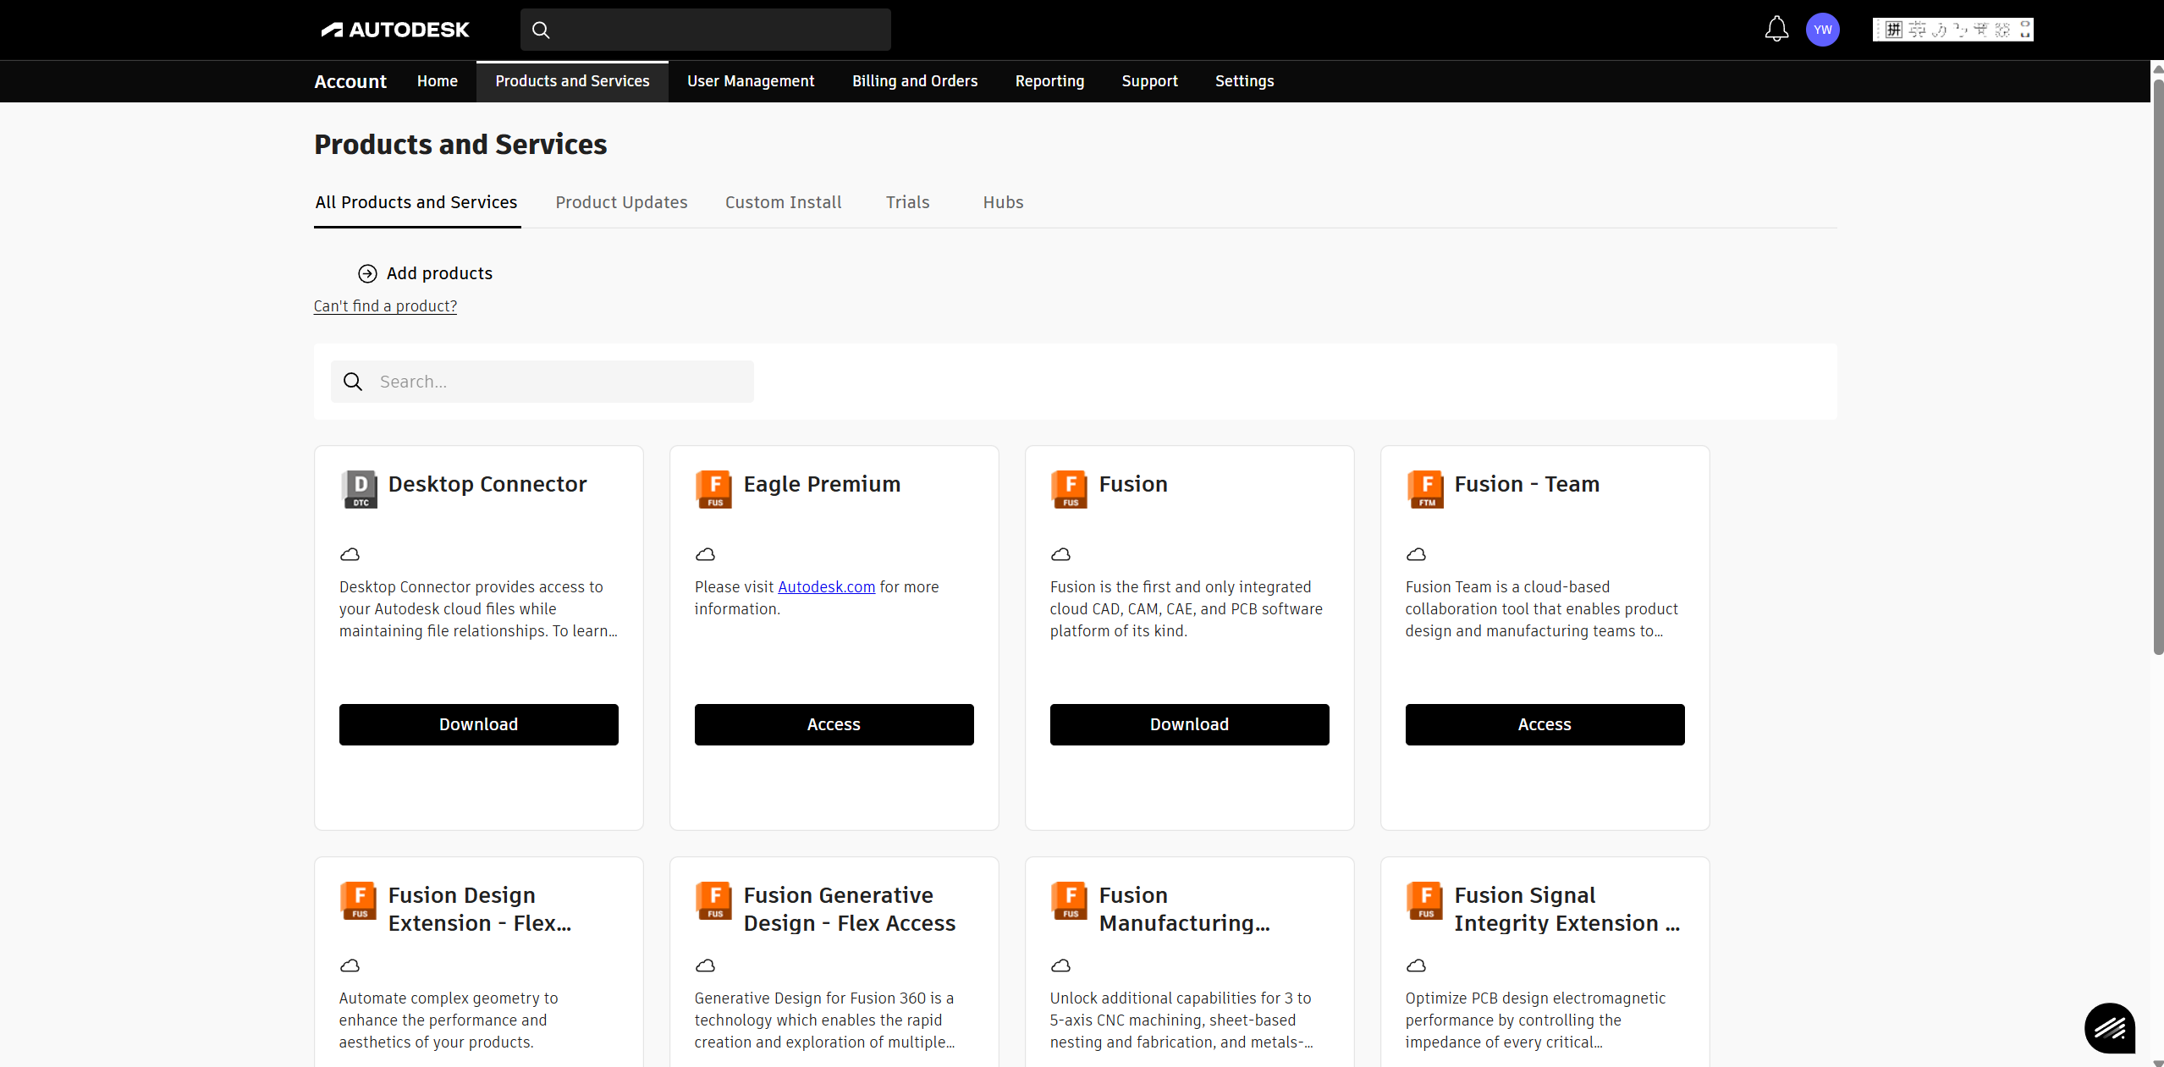Click the Products and Services page heading
Viewport: 2164px width, 1067px height.
460,145
